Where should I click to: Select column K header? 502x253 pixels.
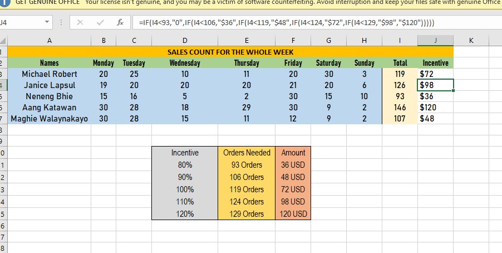point(471,41)
